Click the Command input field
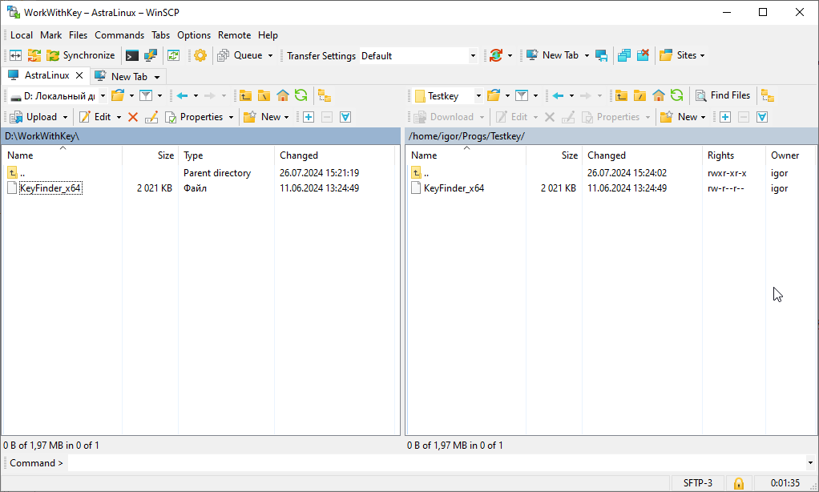This screenshot has height=492, width=819. (x=437, y=463)
